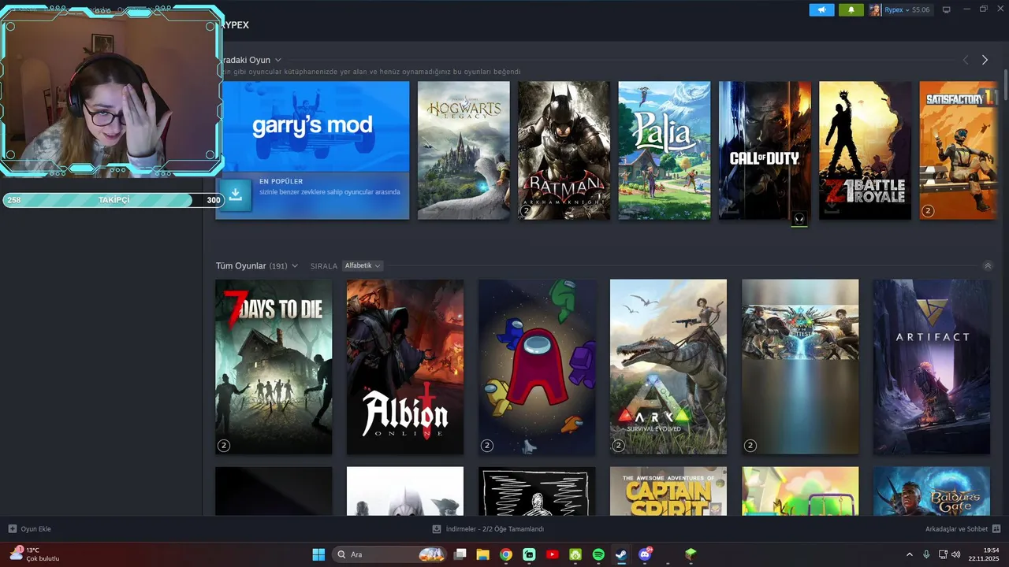
Task: Click the taskbar Ara search box
Action: coord(391,554)
